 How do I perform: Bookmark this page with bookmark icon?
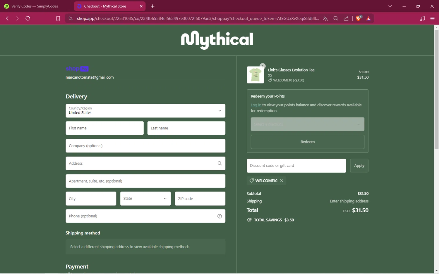coord(58,18)
